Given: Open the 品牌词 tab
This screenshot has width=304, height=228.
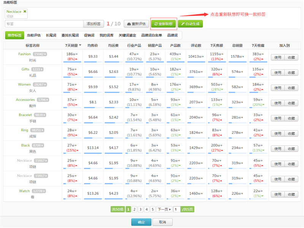Looking at the screenshot, I should tap(173, 35).
